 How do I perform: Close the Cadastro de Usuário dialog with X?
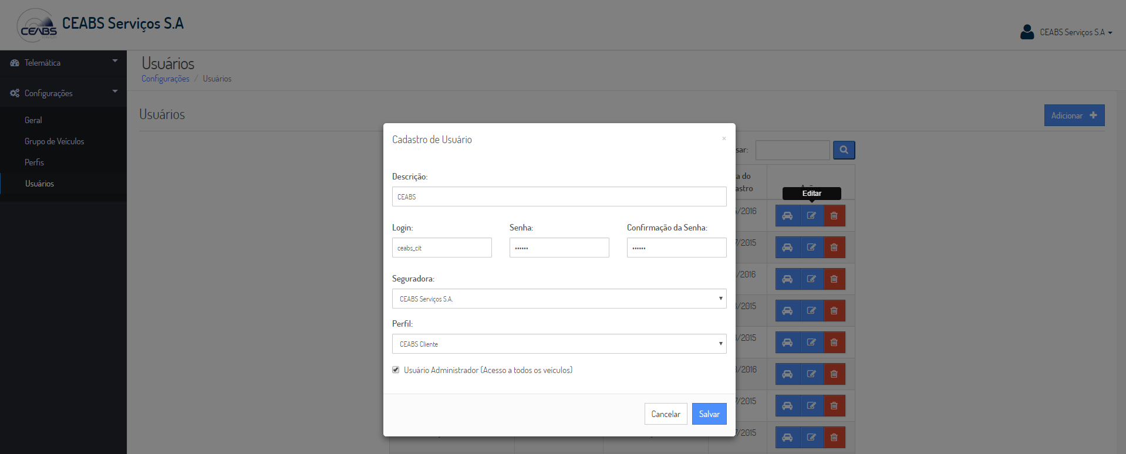click(724, 138)
